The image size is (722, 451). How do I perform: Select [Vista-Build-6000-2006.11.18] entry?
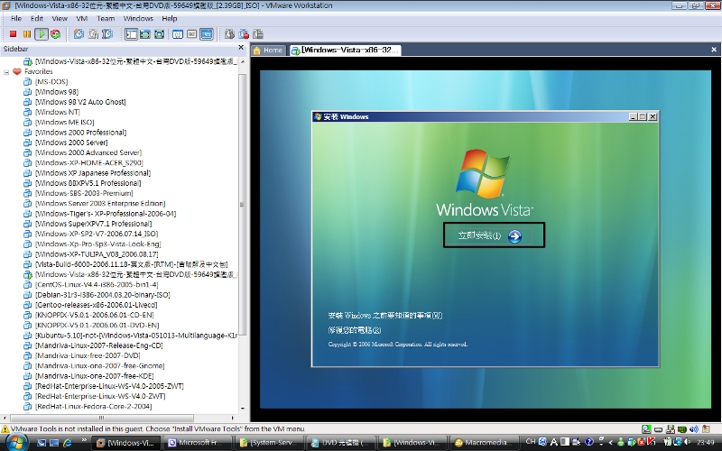pos(131,264)
